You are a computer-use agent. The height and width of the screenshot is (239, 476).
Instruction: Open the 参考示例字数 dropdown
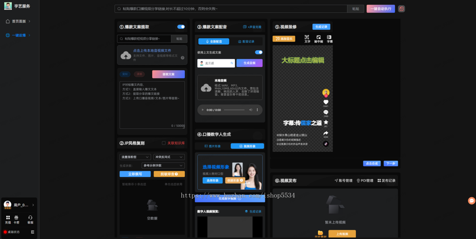tap(163, 165)
